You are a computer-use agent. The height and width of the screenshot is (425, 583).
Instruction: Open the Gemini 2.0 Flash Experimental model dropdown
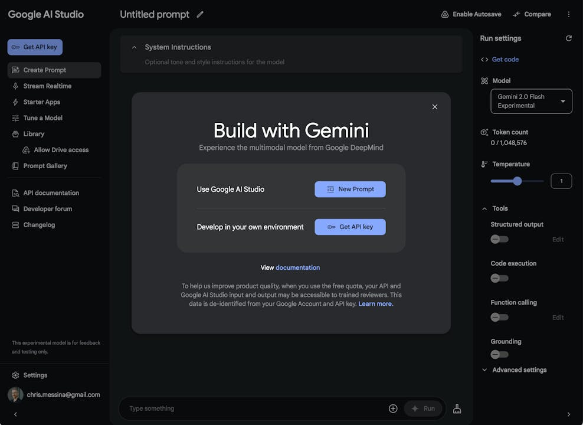pos(531,101)
